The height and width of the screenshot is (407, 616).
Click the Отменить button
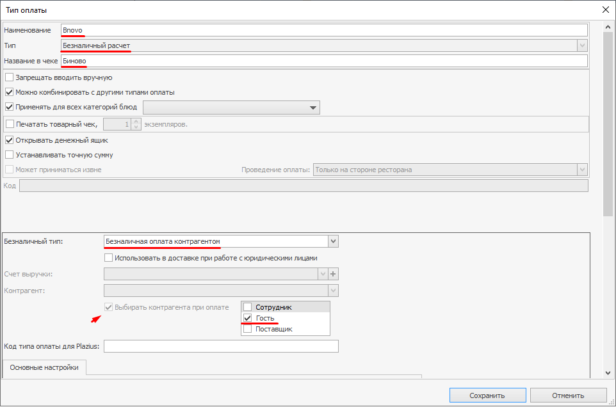(x=568, y=395)
